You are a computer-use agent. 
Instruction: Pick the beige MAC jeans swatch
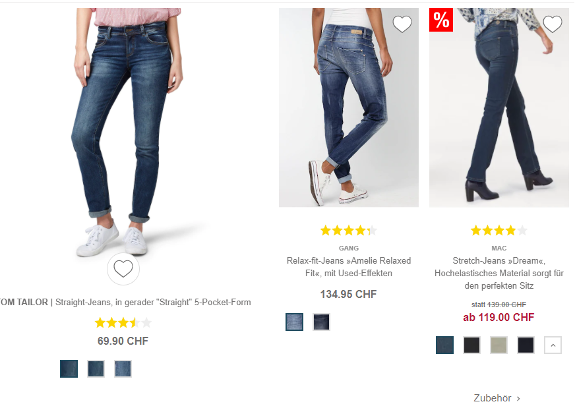click(x=499, y=345)
